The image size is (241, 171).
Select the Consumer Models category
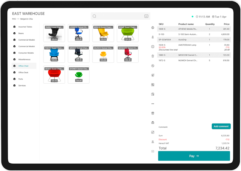24,53
